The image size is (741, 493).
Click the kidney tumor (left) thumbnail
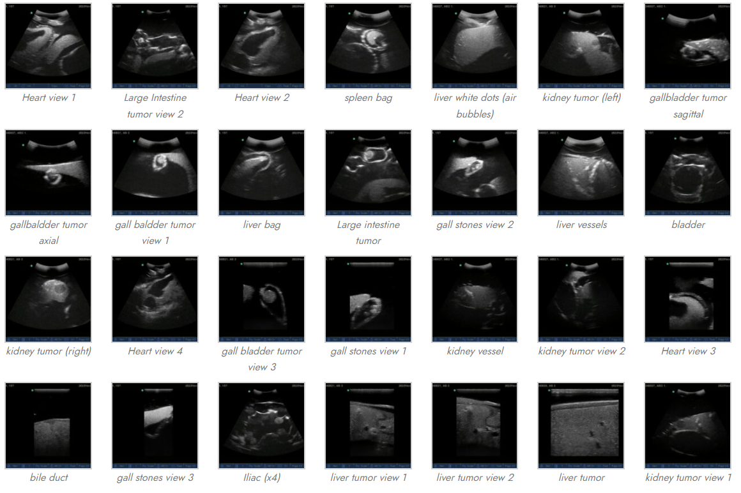coord(581,46)
